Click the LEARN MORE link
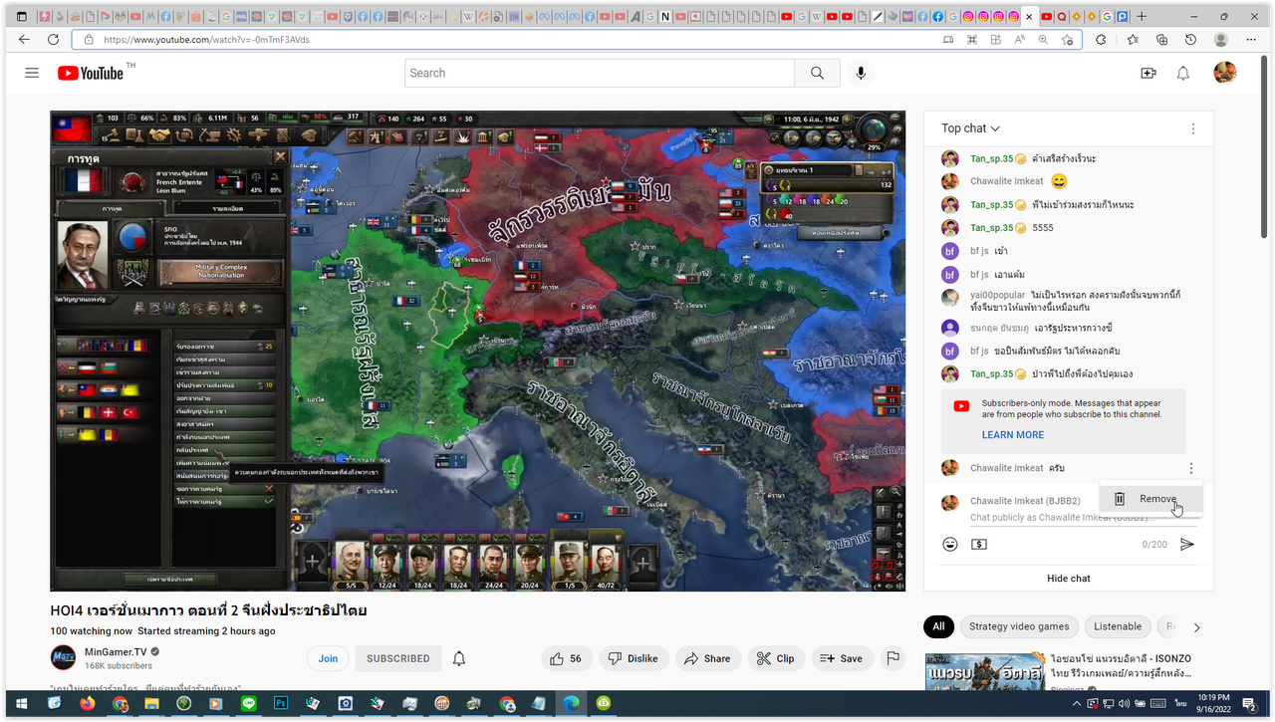 click(x=1013, y=435)
